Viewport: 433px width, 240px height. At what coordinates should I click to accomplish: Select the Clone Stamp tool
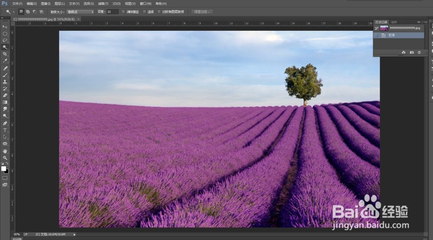5,82
